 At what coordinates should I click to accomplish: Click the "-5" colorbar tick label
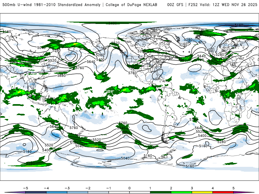tap(26, 188)
